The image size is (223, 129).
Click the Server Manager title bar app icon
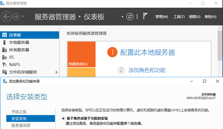point(2,3)
